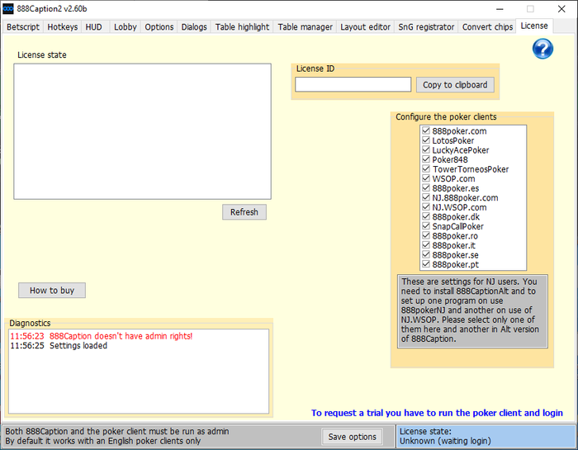This screenshot has width=578, height=450.
Task: Uncheck the SnapCallPoker checkbox
Action: [426, 226]
